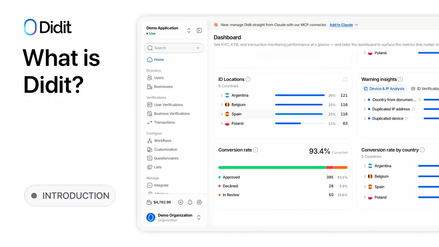Open Users in the Directory section
The height and width of the screenshot is (247, 439).
tap(174, 78)
